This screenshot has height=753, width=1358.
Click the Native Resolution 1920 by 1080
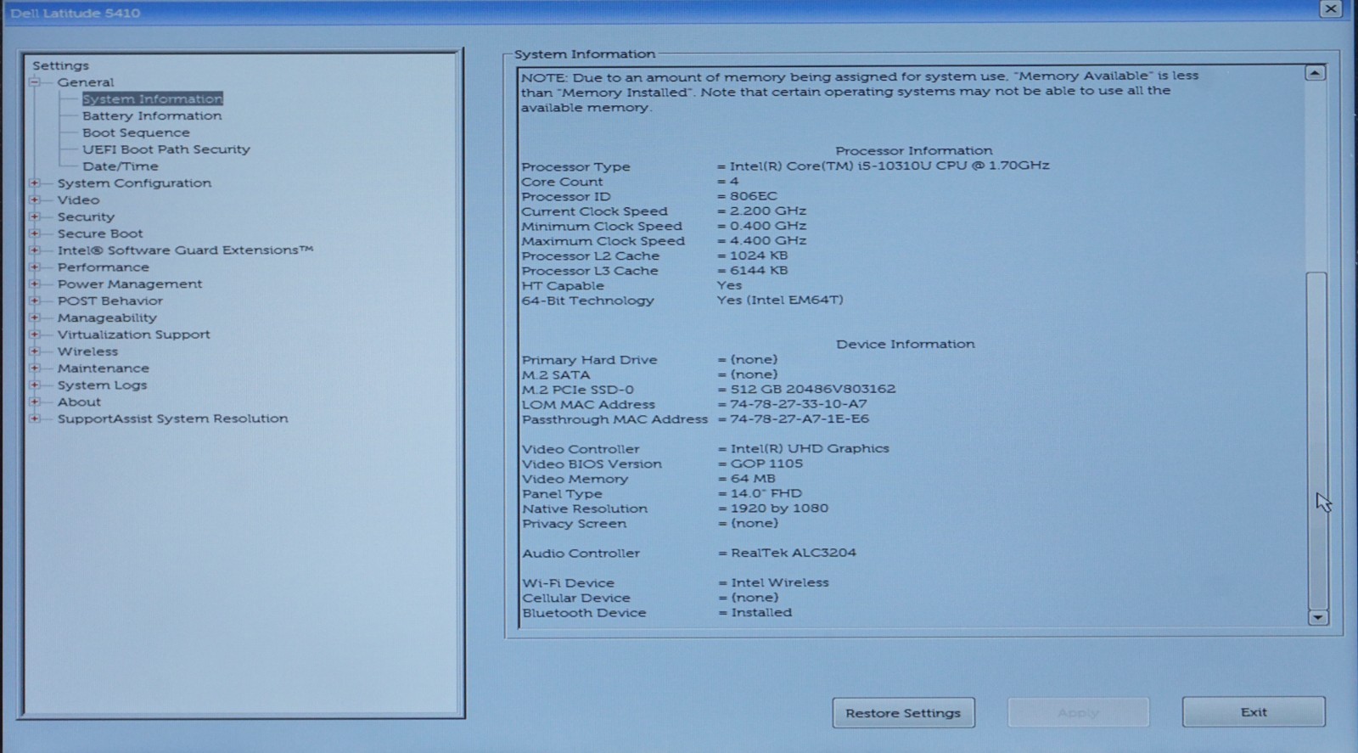point(779,509)
